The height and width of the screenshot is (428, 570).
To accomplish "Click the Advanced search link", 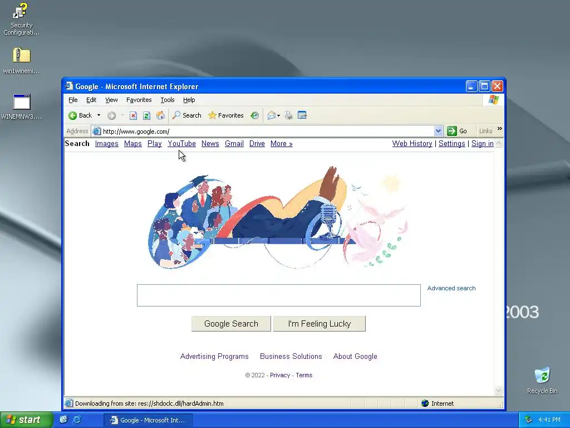I will [451, 288].
